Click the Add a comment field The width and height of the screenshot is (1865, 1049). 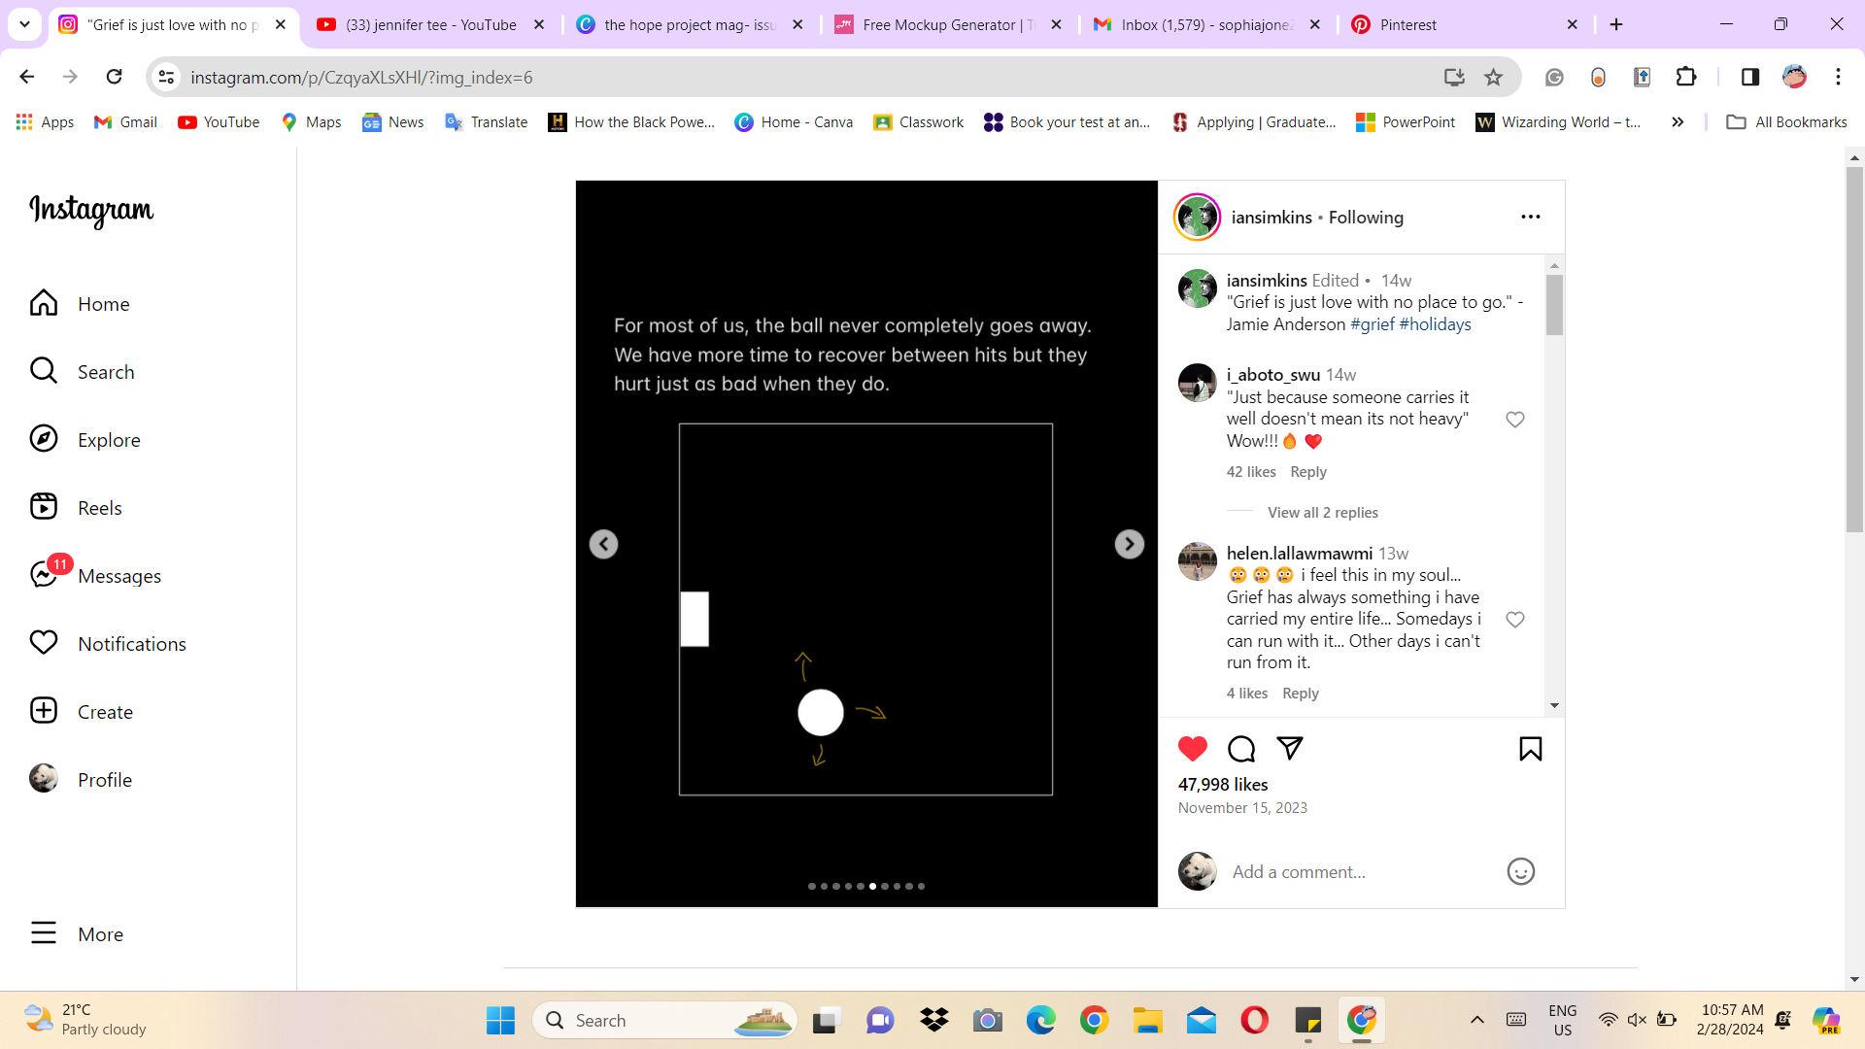pos(1360,871)
